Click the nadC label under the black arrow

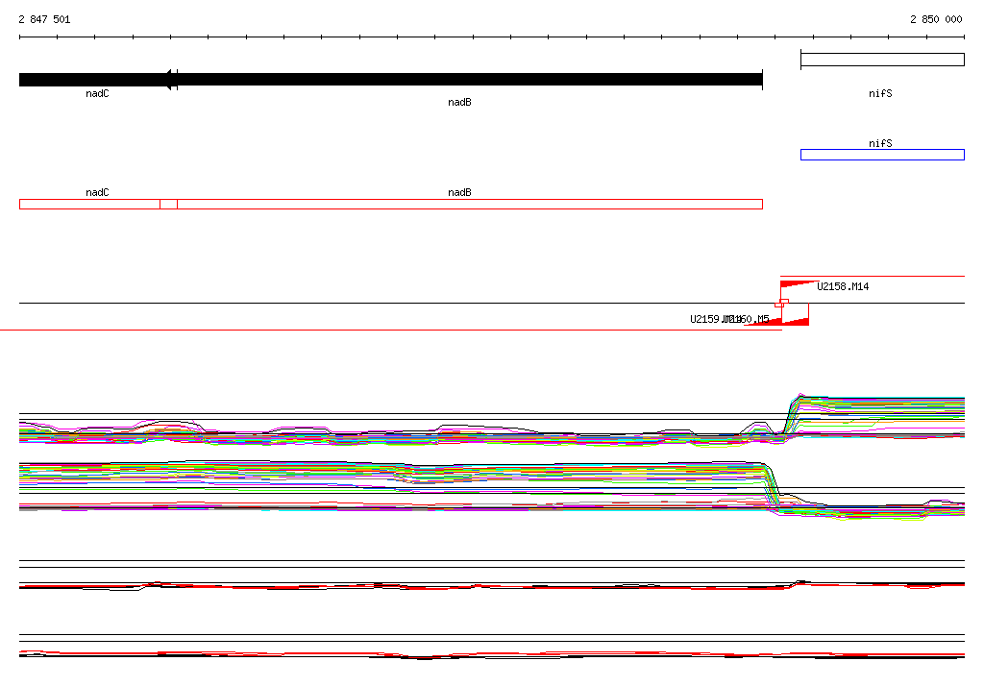coord(97,93)
